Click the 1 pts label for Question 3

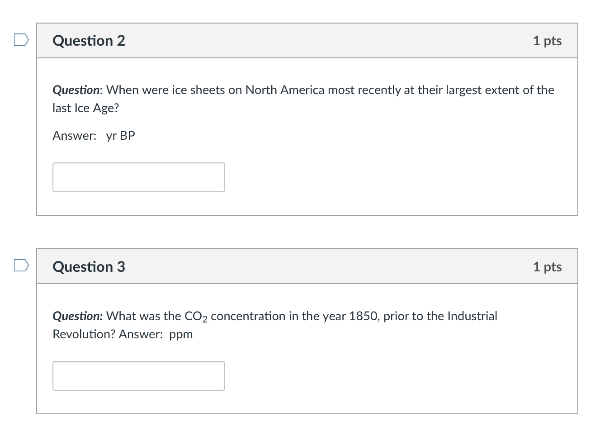pos(547,267)
